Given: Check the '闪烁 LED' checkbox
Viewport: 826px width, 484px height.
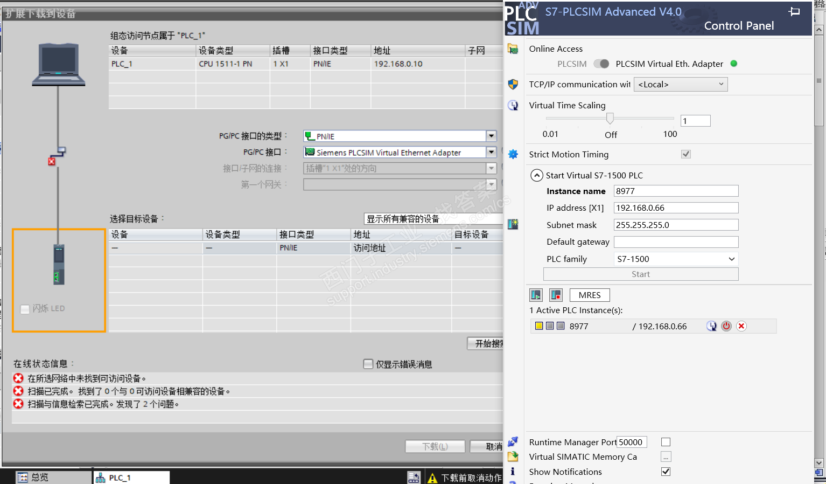Looking at the screenshot, I should point(25,309).
